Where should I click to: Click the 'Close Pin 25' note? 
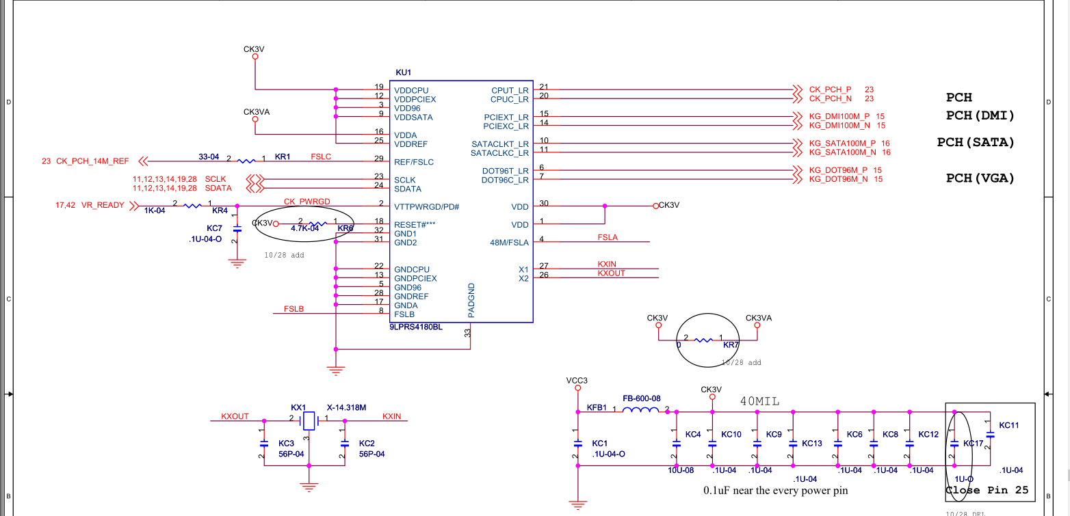(x=987, y=490)
